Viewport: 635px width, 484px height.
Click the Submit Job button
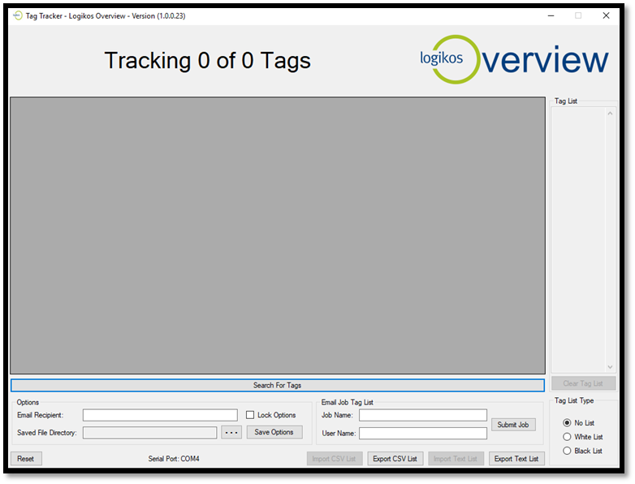click(513, 425)
